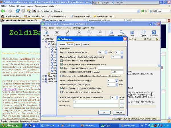Viewport: 171px width, 128px height.
Task: Collapse the BitSpirit tree node
Action: pyautogui.click(x=43, y=42)
